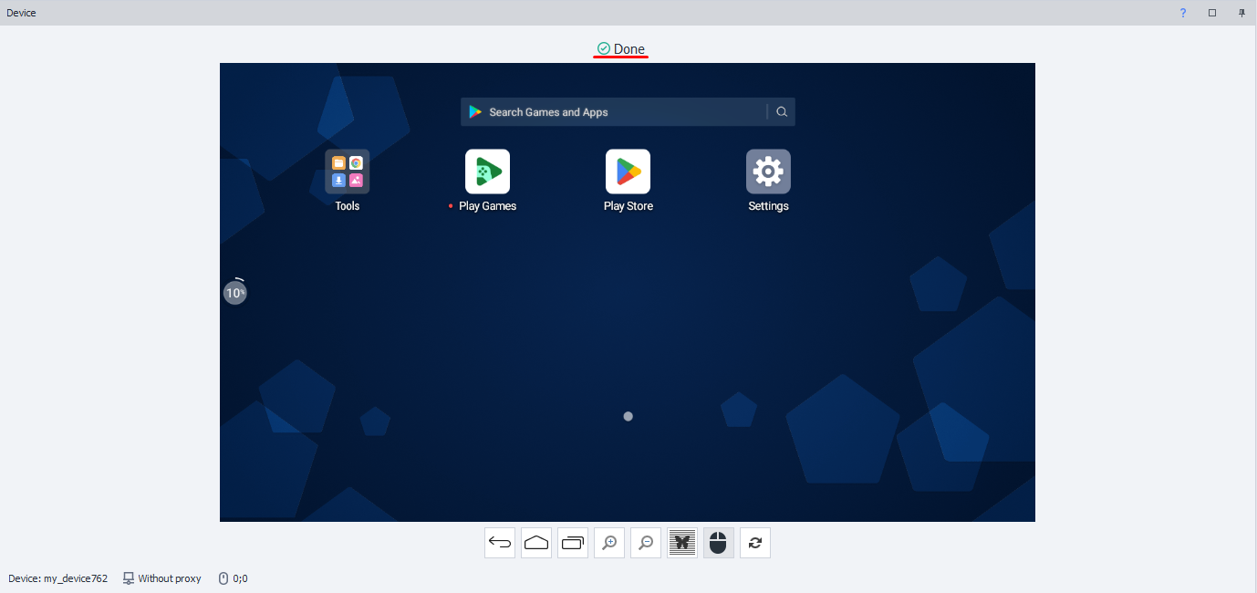1257x593 pixels.
Task: Open the help question mark icon
Action: click(1183, 13)
